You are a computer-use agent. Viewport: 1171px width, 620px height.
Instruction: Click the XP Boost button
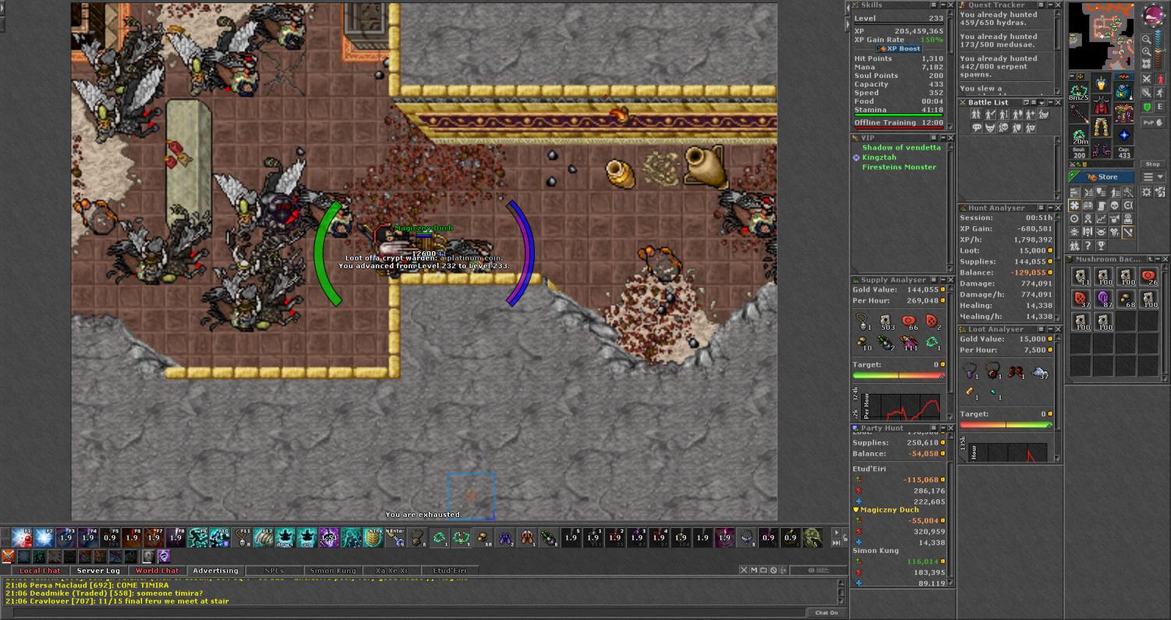899,48
